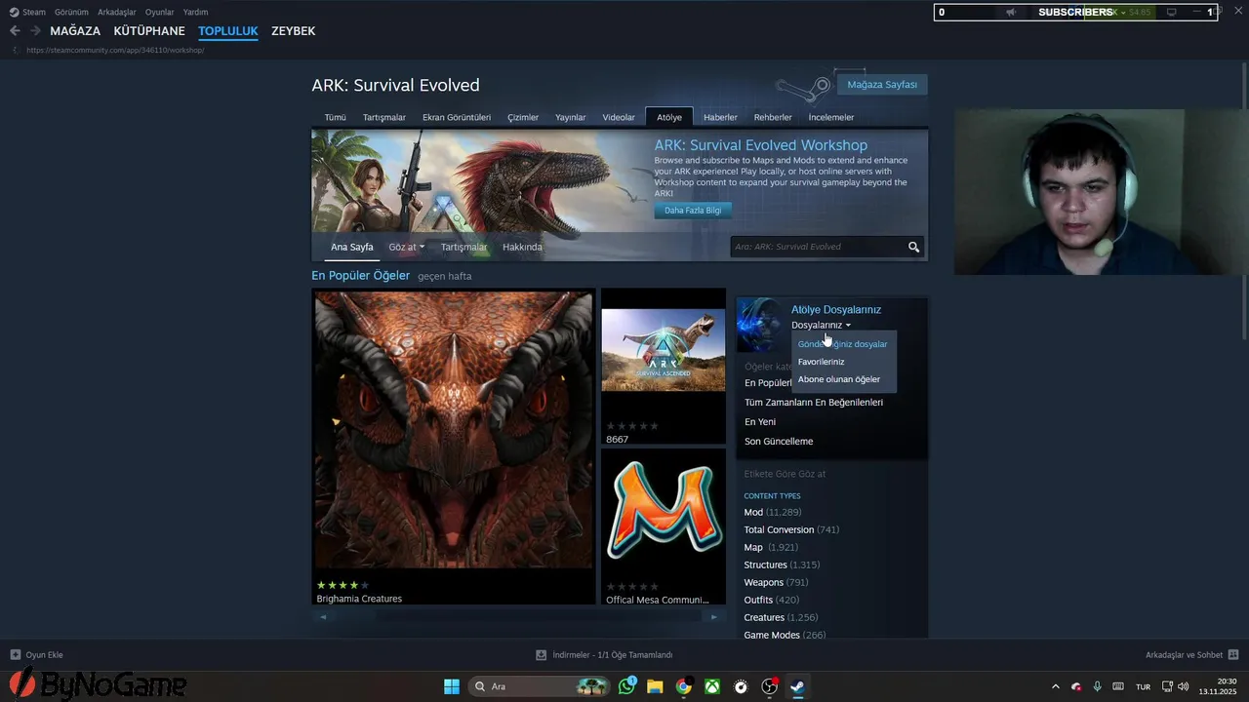Open Tüm Zamanların En Beğenilenleri link
Image resolution: width=1249 pixels, height=702 pixels.
814,403
